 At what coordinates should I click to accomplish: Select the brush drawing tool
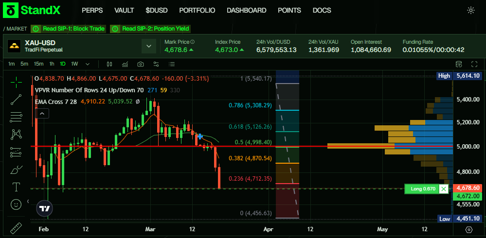16,170
